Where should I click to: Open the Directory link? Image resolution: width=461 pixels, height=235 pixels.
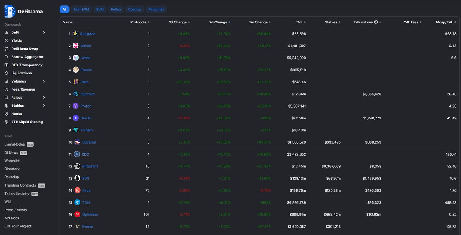tap(12, 169)
